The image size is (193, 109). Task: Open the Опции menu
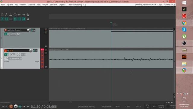pos(45,5)
